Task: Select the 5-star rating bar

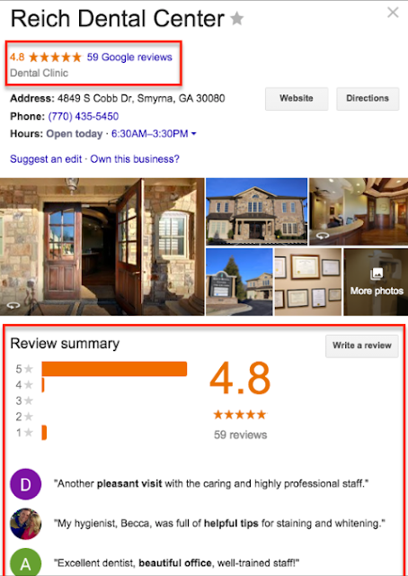Action: pos(114,369)
